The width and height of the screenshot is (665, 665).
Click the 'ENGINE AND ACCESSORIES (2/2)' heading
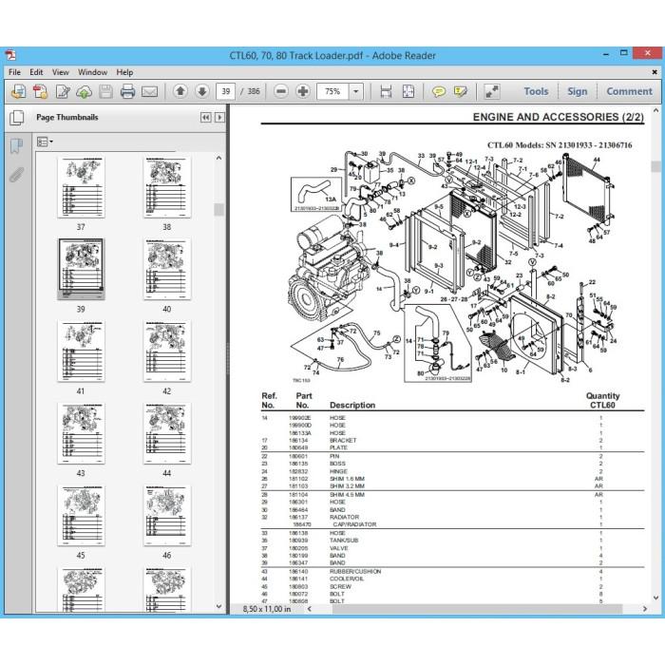click(x=559, y=117)
